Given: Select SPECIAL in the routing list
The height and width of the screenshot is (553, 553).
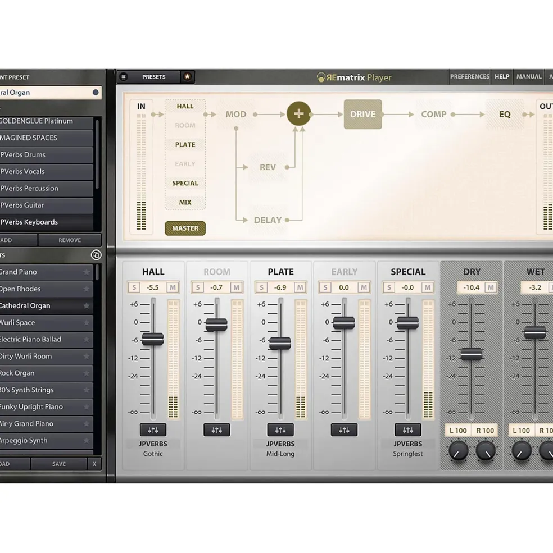Looking at the screenshot, I should [x=185, y=183].
